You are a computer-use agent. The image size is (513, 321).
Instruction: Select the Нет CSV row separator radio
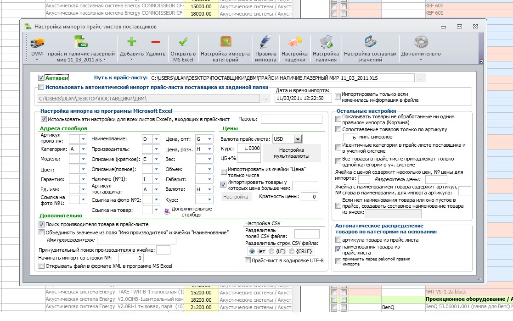(x=252, y=251)
